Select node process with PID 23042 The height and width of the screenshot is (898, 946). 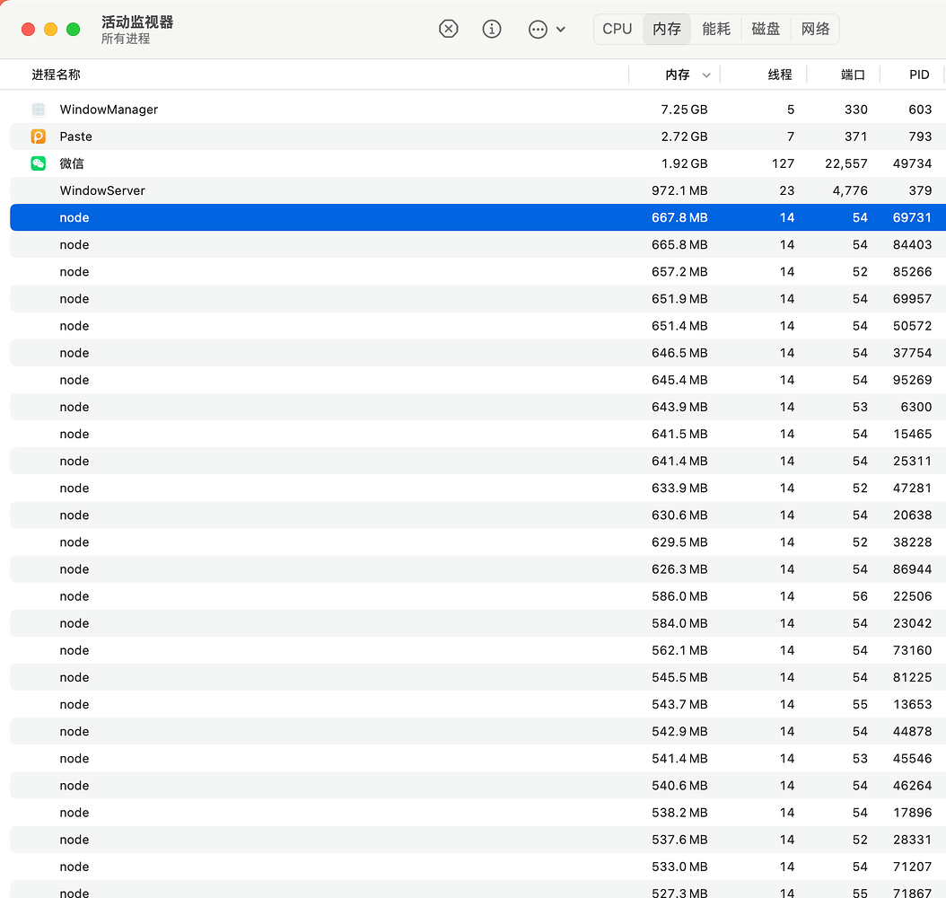(x=477, y=623)
